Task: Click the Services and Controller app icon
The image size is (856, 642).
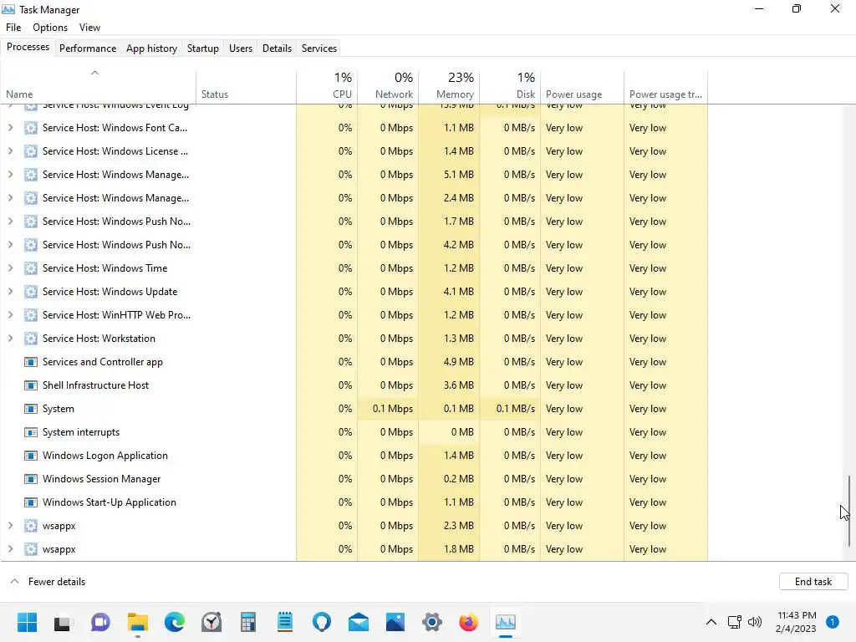Action: coord(31,362)
